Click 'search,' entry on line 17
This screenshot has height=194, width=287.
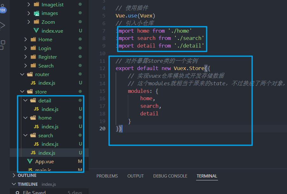click(x=151, y=106)
